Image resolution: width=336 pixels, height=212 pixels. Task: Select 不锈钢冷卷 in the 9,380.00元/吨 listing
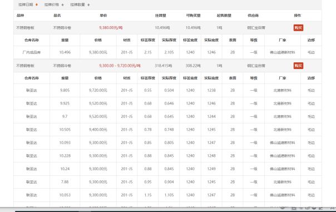pos(62,28)
